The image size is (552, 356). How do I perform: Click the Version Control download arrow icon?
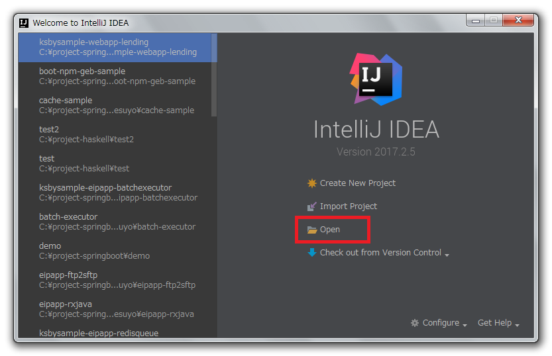(x=312, y=253)
